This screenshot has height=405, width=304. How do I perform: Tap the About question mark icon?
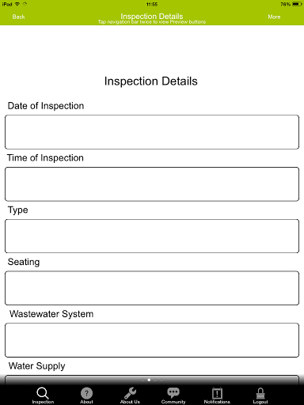[86, 393]
